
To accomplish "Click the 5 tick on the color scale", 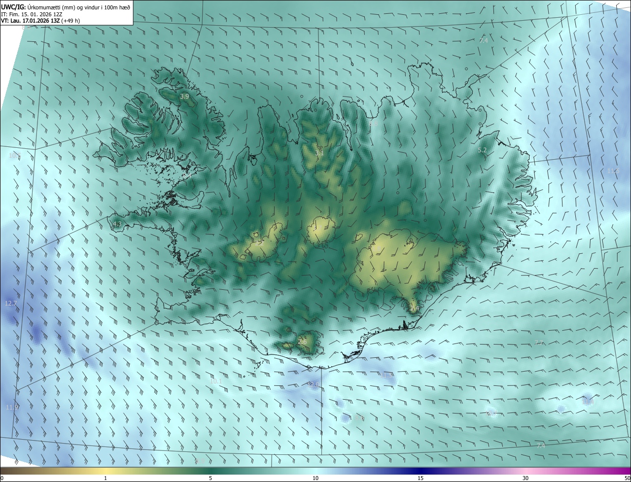I will (210, 479).
